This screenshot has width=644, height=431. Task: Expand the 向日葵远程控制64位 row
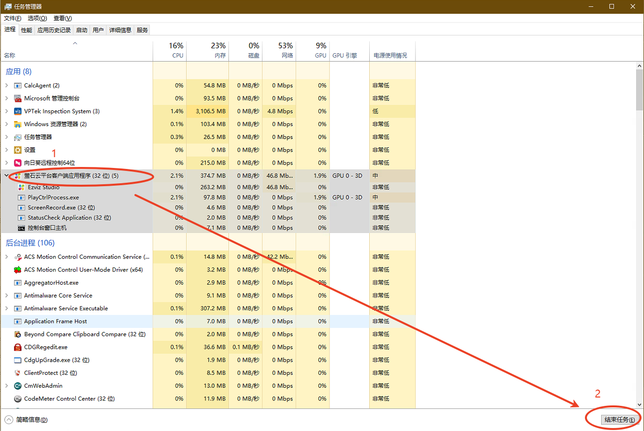(x=6, y=163)
